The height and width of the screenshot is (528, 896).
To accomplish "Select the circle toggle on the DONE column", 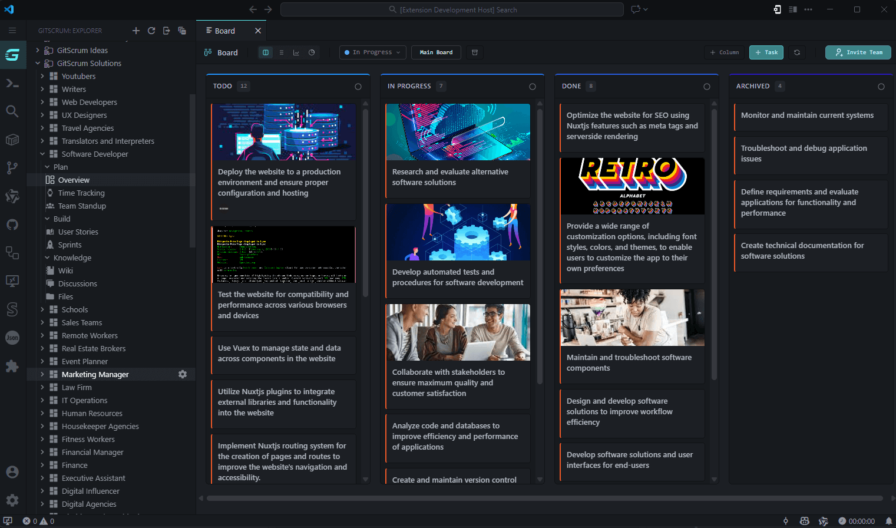I will pos(707,86).
